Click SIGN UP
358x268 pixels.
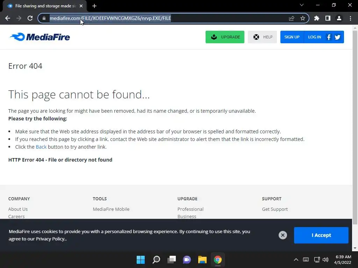pos(292,37)
